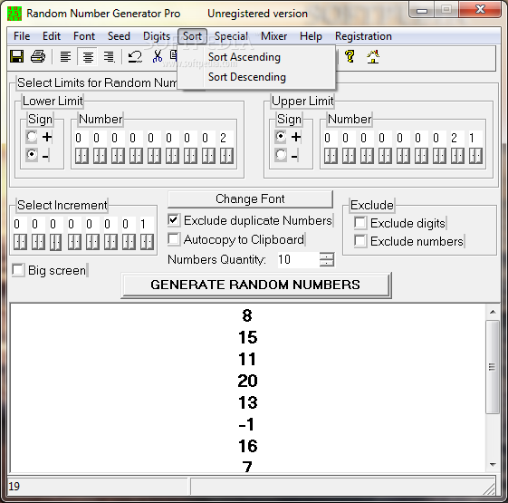This screenshot has width=508, height=503.
Task: Click the last Lower Limit digit 2
Action: 226,138
